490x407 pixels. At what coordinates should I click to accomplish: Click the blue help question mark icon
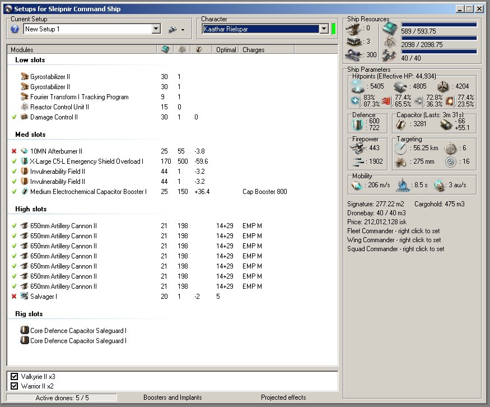[15, 29]
